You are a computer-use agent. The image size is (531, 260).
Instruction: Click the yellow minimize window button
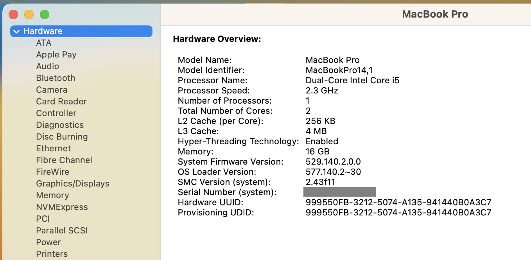(x=29, y=15)
